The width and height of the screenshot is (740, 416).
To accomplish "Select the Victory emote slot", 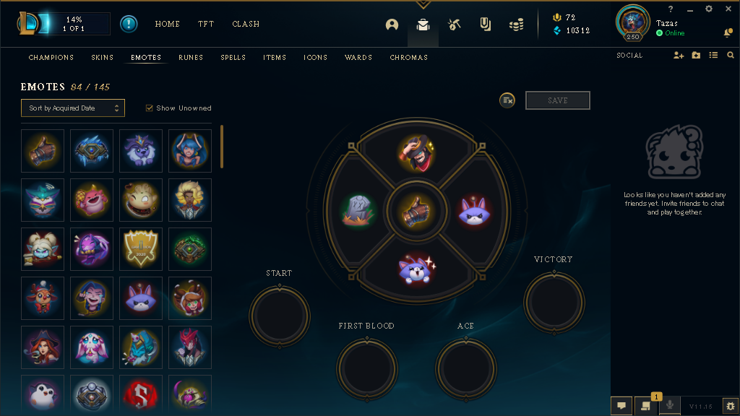I will [x=554, y=303].
